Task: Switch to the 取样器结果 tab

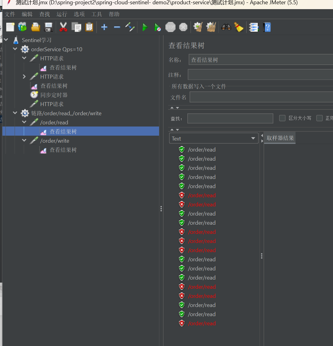Action: coord(280,138)
